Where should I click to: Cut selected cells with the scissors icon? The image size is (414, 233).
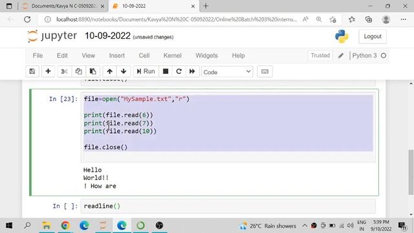tap(64, 71)
